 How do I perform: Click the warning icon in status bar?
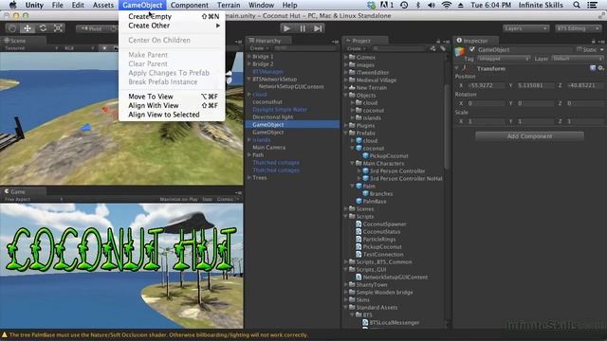[x=4, y=334]
